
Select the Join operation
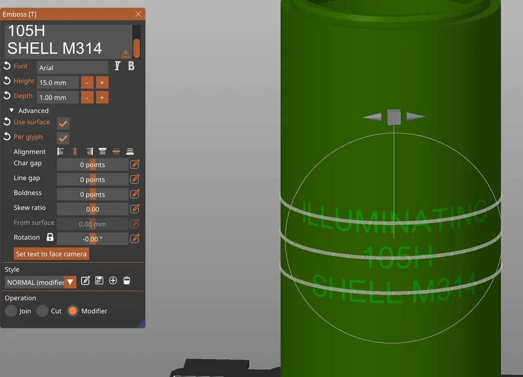point(11,311)
